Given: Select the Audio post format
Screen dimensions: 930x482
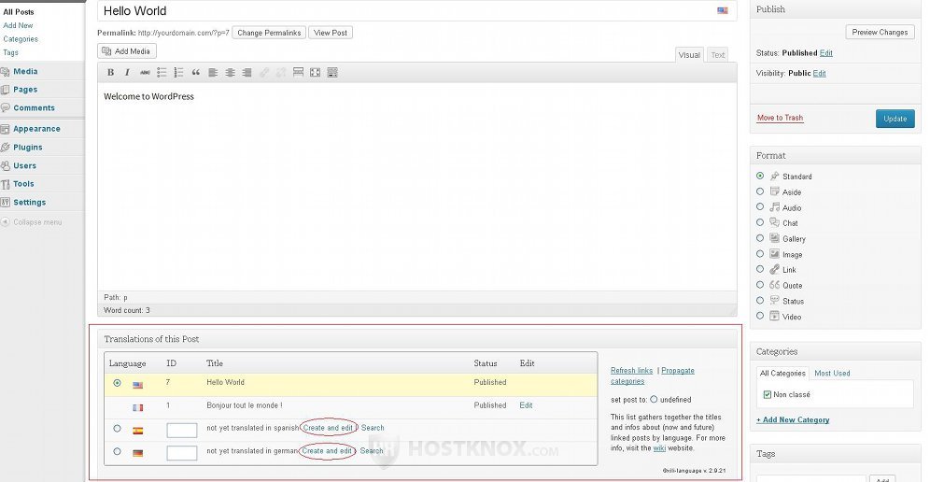Looking at the screenshot, I should coord(760,207).
